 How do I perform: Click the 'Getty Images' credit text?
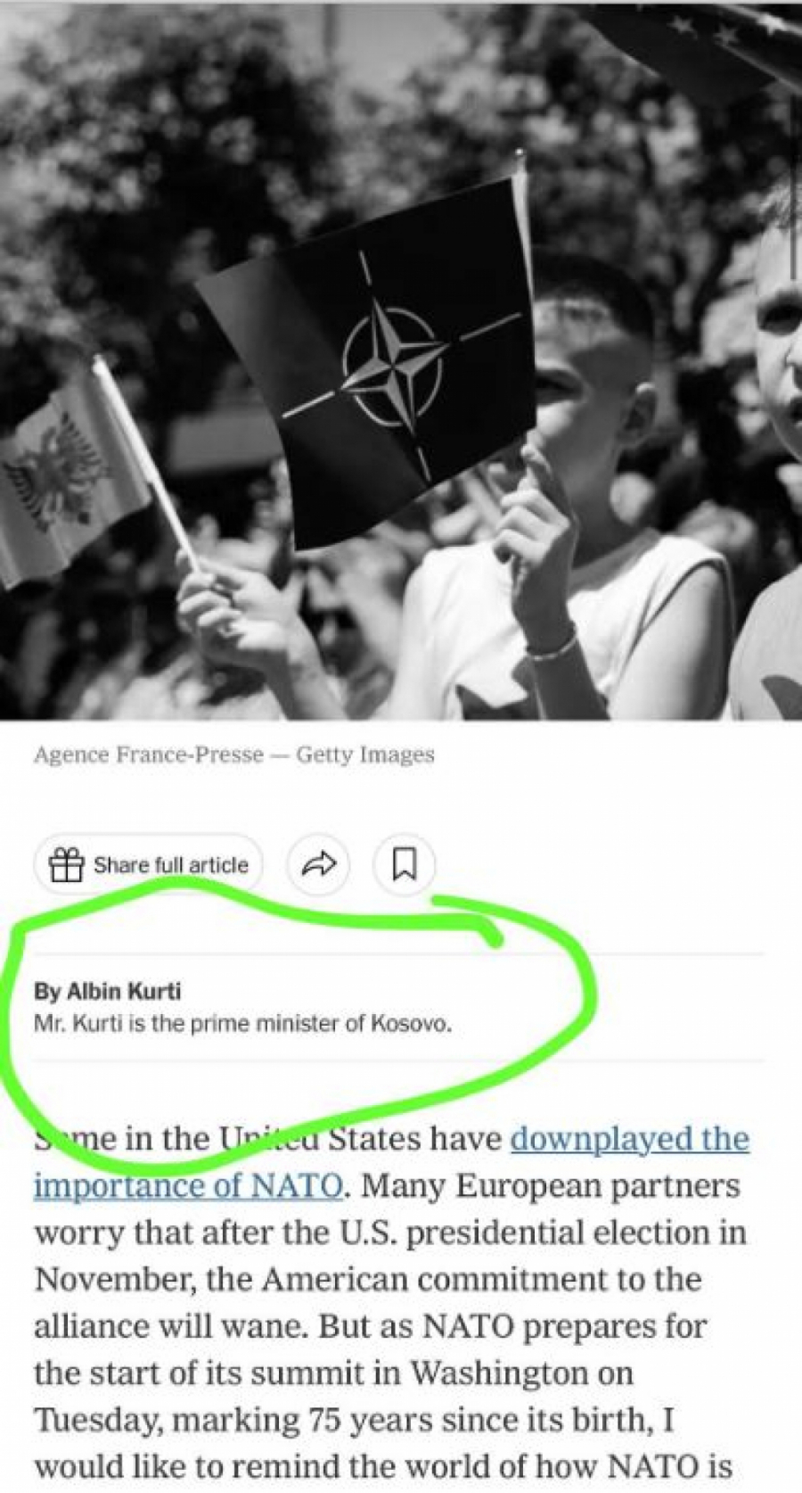365,755
